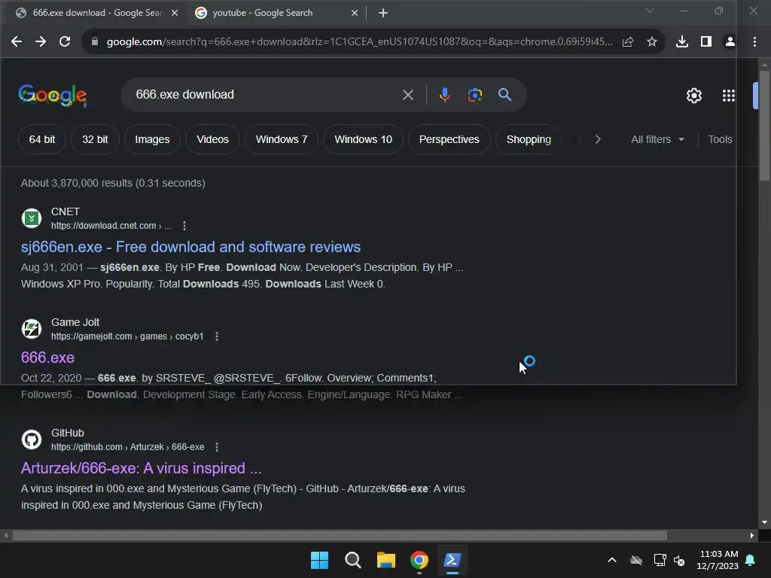Clear the search box text
771x578 pixels.
407,95
